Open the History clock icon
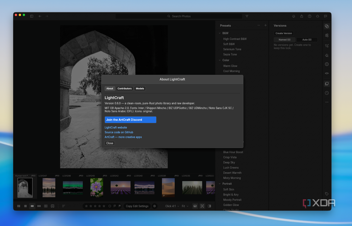 [327, 93]
